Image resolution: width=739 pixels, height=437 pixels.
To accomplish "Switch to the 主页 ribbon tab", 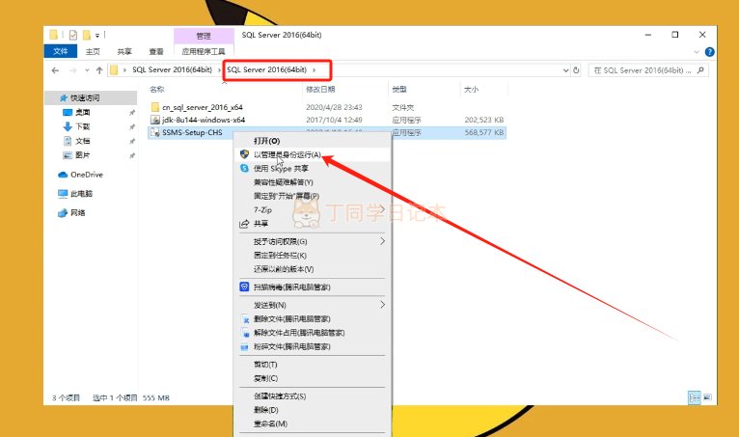I will click(x=93, y=51).
